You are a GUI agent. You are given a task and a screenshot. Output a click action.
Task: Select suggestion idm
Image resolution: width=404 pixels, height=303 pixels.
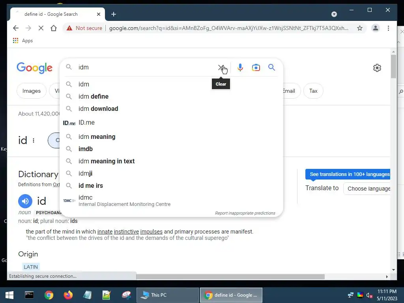pyautogui.click(x=171, y=84)
